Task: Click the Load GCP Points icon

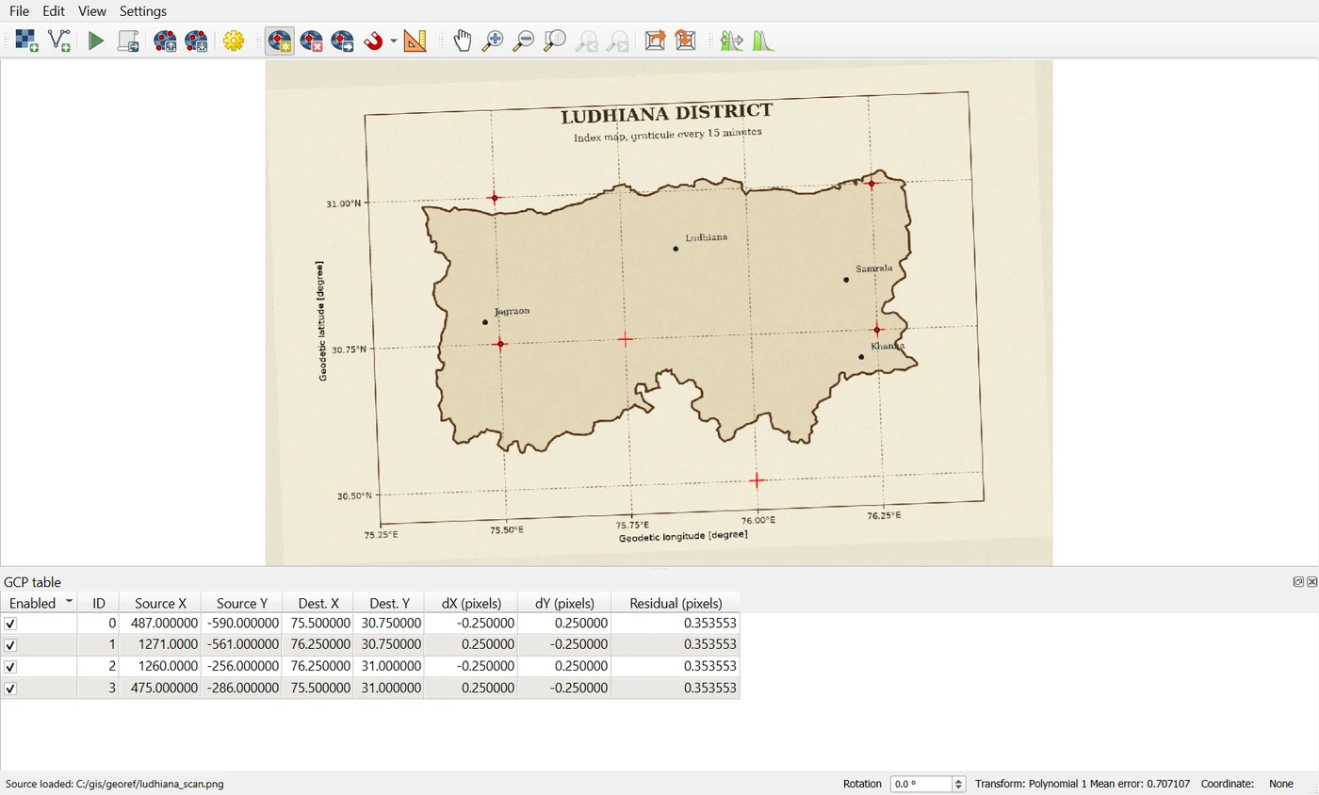Action: tap(165, 41)
